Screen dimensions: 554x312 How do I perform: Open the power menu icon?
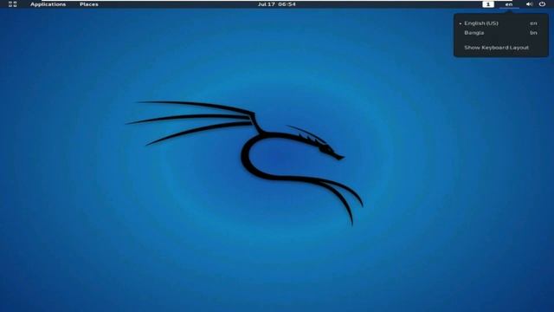(x=542, y=4)
